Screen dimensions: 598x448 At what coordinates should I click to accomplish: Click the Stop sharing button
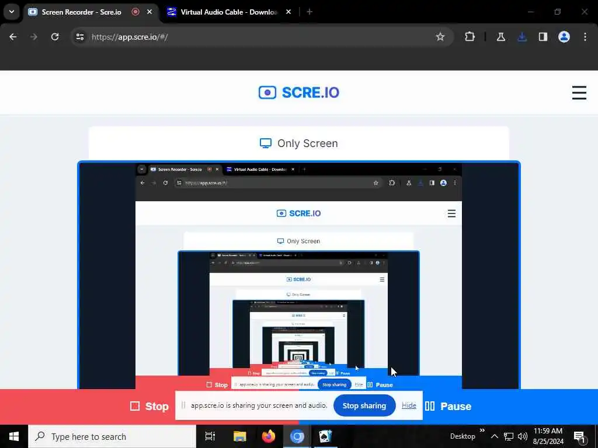point(364,406)
